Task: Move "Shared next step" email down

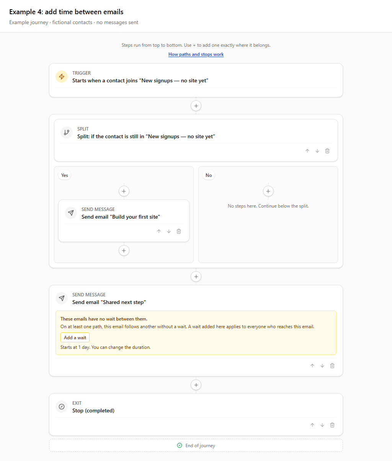Action: [322, 366]
